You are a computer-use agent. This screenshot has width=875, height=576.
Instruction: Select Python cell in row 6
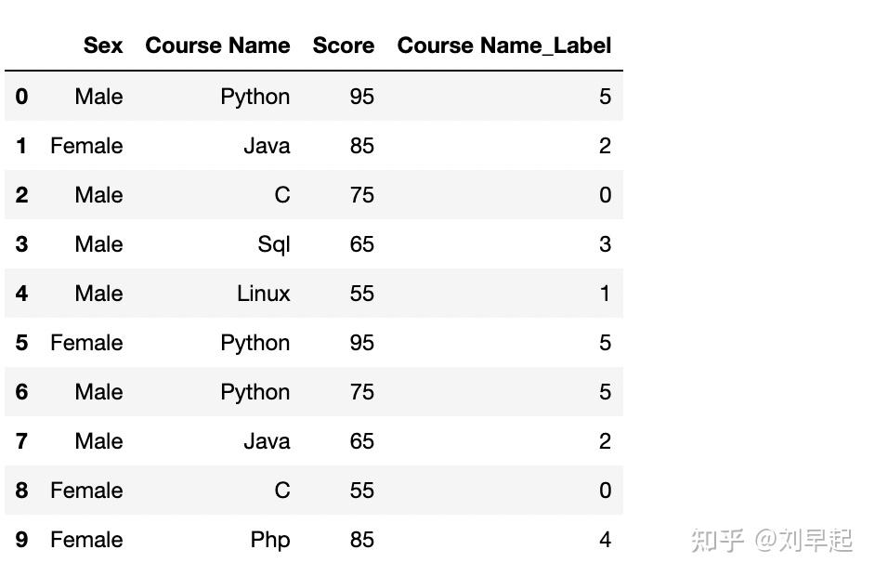255,392
